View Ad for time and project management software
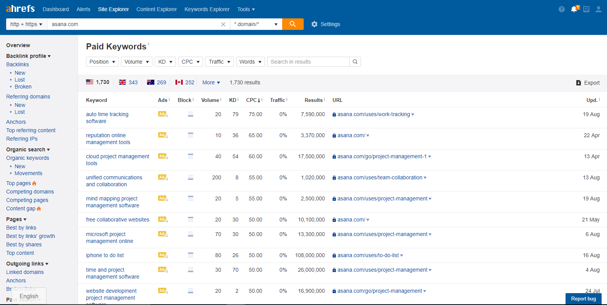This screenshot has height=305, width=607. click(x=163, y=270)
